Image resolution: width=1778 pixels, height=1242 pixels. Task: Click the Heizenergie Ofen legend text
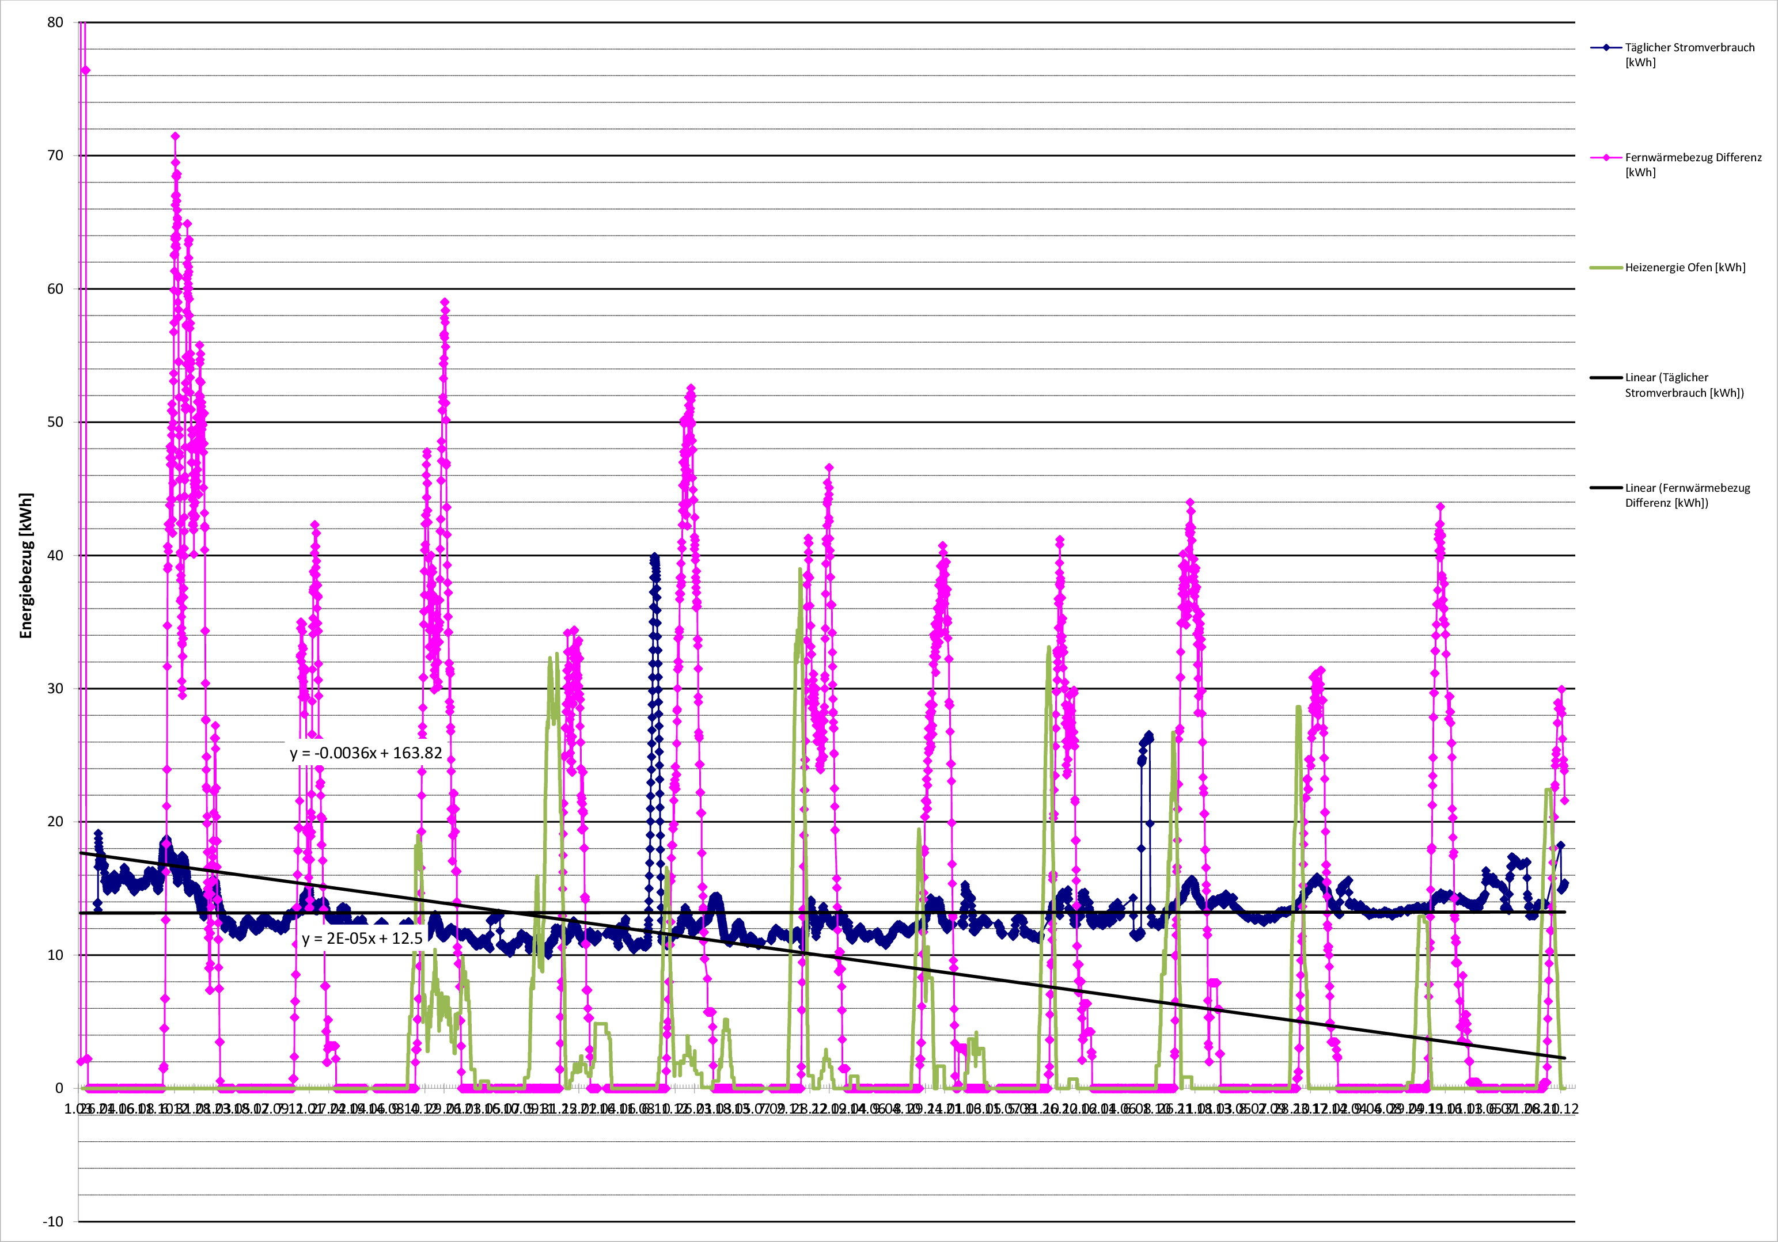coord(1684,268)
